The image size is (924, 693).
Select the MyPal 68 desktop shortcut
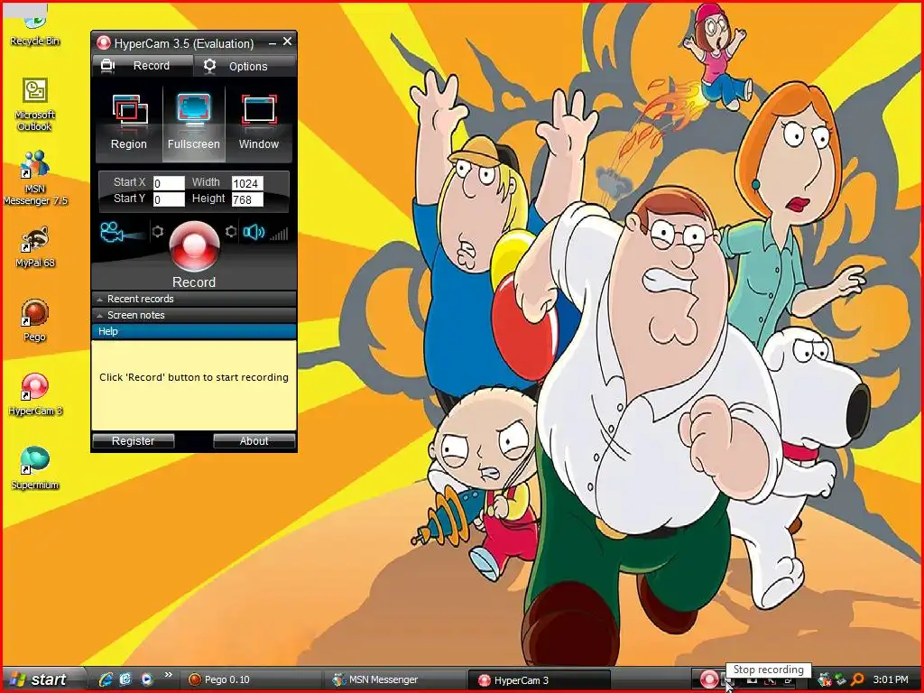pos(35,246)
